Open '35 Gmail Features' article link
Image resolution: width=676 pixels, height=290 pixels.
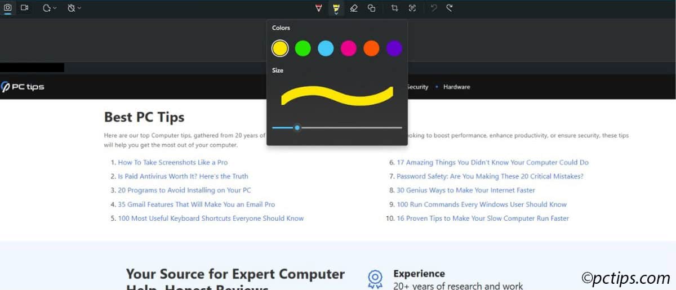pyautogui.click(x=197, y=204)
